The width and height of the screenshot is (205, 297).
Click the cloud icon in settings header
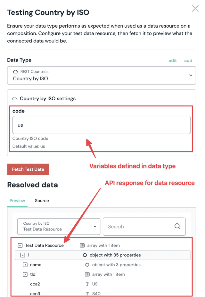coord(14,99)
